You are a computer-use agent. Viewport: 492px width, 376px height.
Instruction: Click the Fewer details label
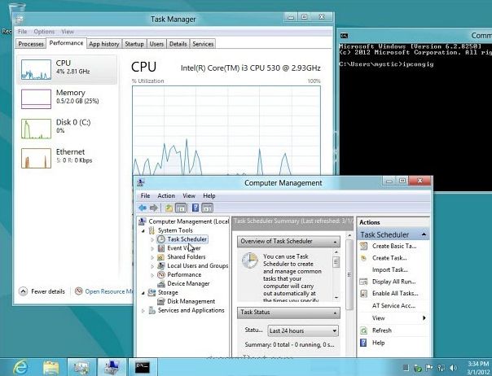[x=48, y=291]
